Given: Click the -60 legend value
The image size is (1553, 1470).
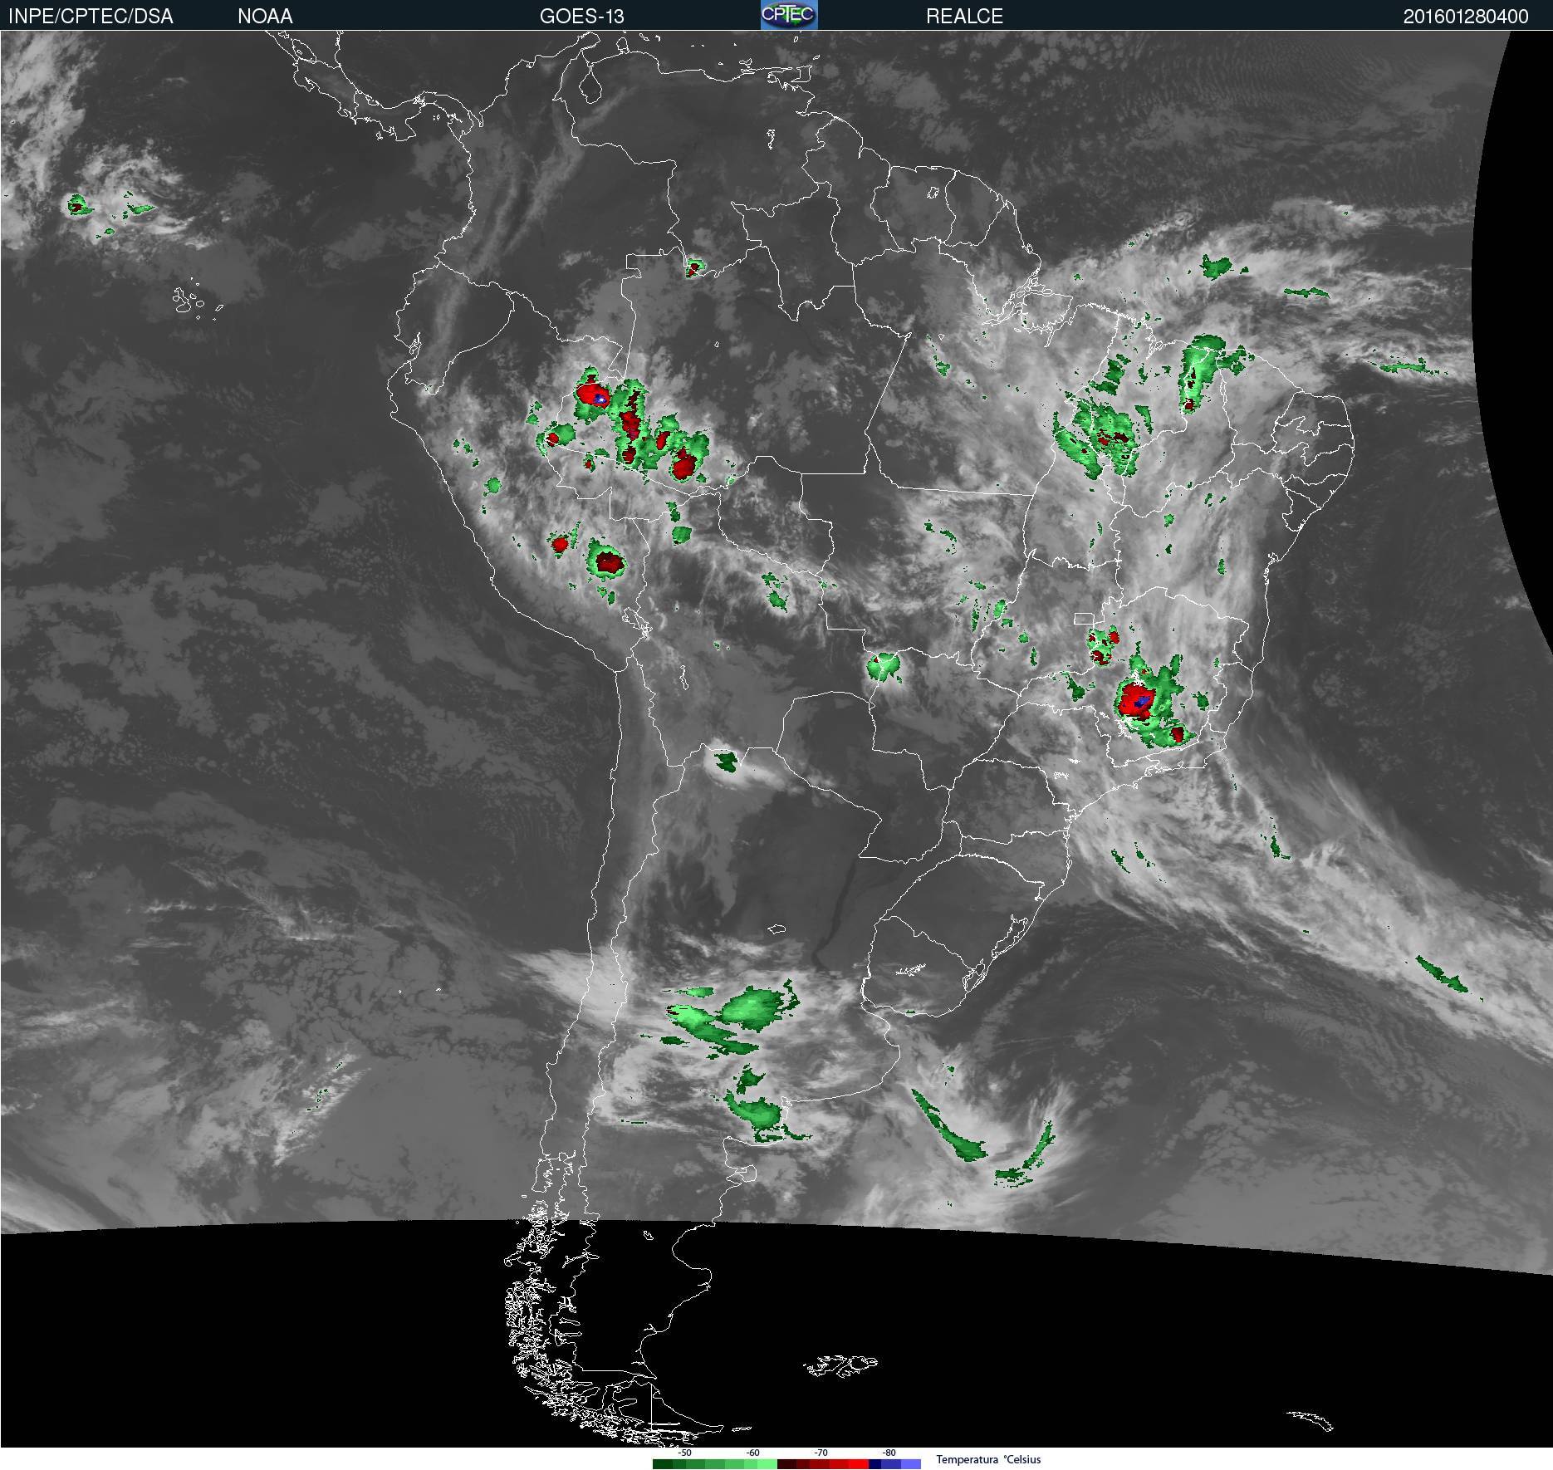Looking at the screenshot, I should (752, 1453).
